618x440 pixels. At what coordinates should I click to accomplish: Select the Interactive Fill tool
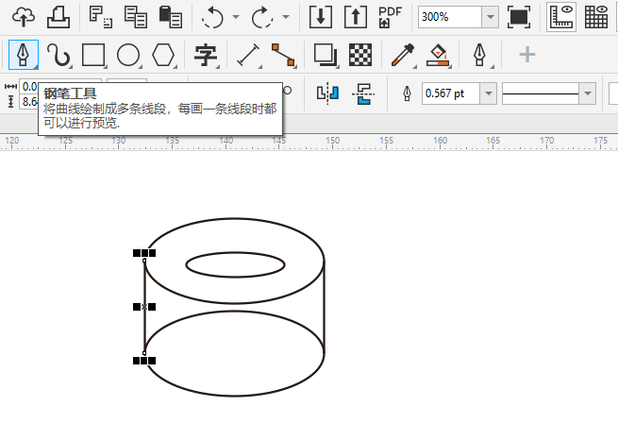438,55
